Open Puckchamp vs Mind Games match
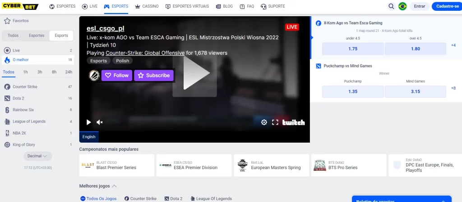Viewport: 462px width, 202px height. click(x=348, y=66)
